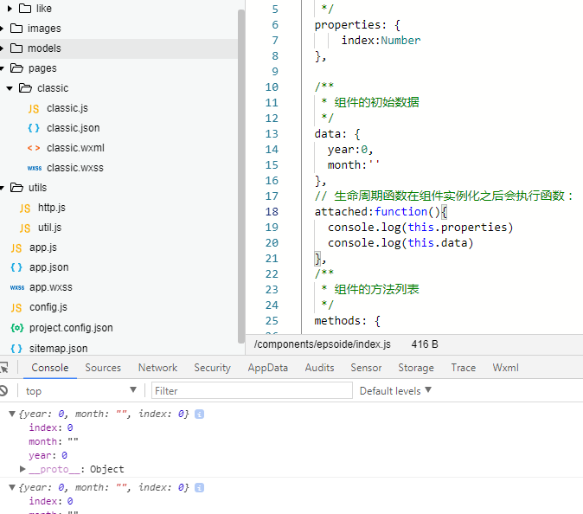Click the like folder icon
This screenshot has height=514, width=583.
(x=25, y=8)
